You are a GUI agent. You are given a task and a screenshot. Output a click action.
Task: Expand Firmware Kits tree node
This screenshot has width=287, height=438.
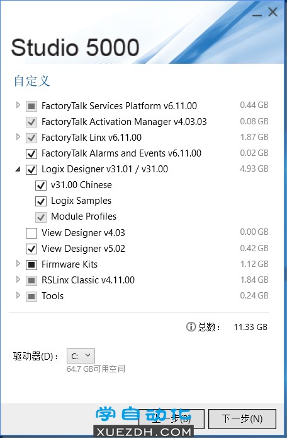coord(18,263)
